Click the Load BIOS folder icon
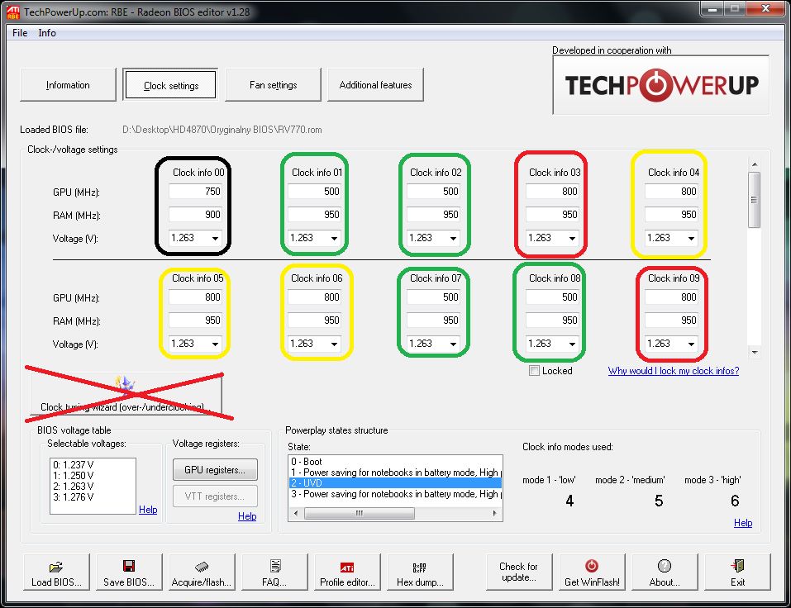This screenshot has height=608, width=791. [x=56, y=566]
